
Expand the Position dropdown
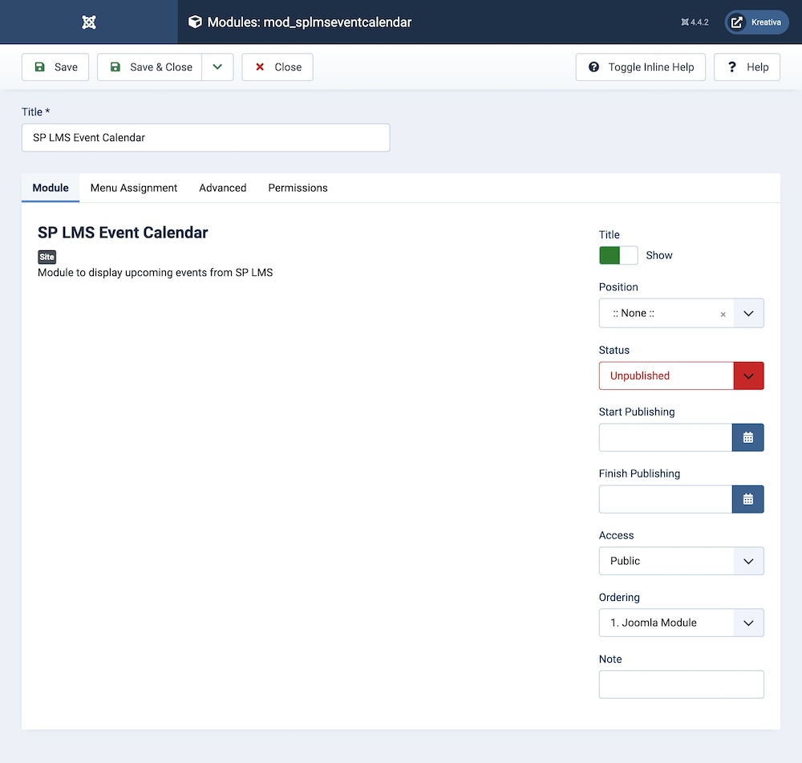(x=748, y=313)
